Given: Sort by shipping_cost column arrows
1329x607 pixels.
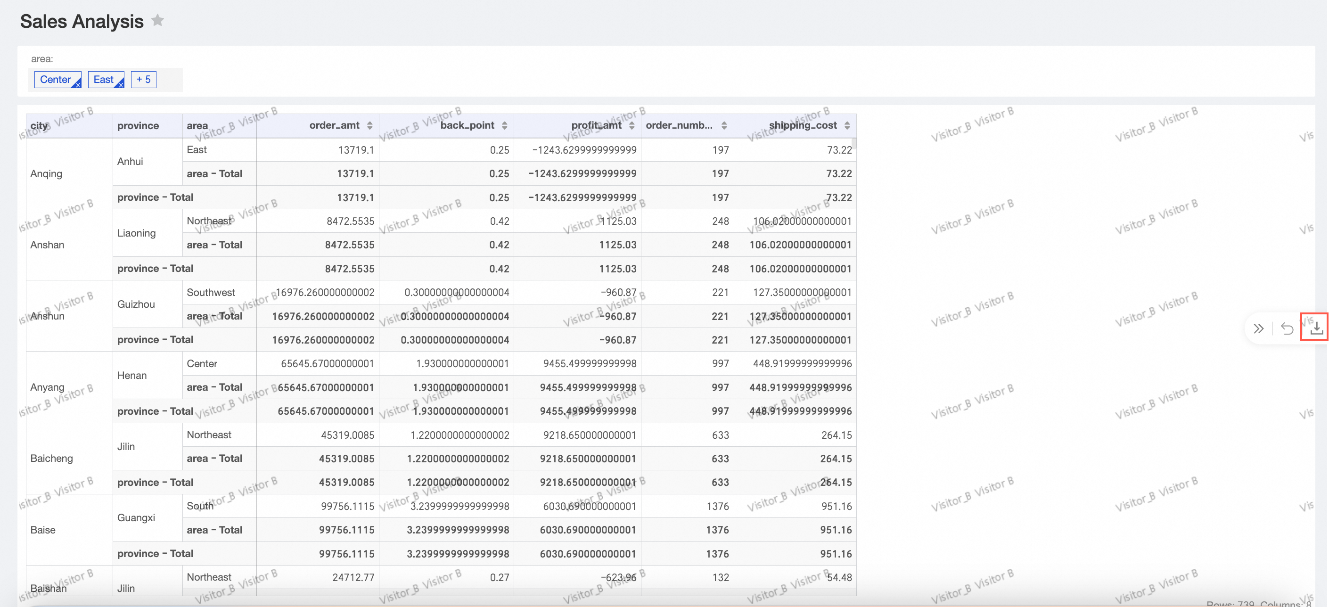Looking at the screenshot, I should 846,125.
